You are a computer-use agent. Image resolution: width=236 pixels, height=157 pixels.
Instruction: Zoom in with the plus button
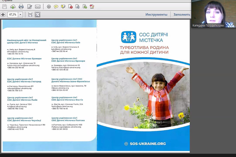[x=3, y=15]
